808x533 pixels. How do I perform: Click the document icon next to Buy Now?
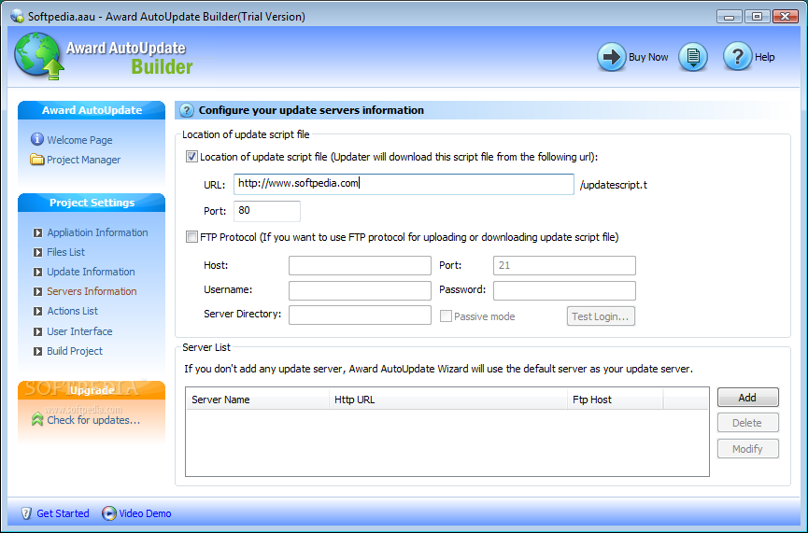pos(693,57)
